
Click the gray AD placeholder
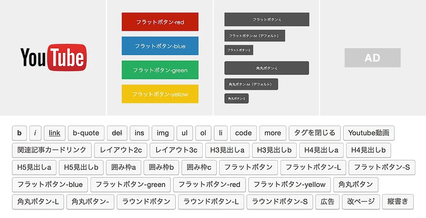[372, 58]
